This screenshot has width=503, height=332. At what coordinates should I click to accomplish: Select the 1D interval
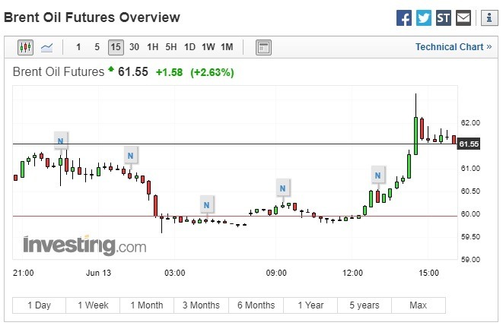coord(189,47)
